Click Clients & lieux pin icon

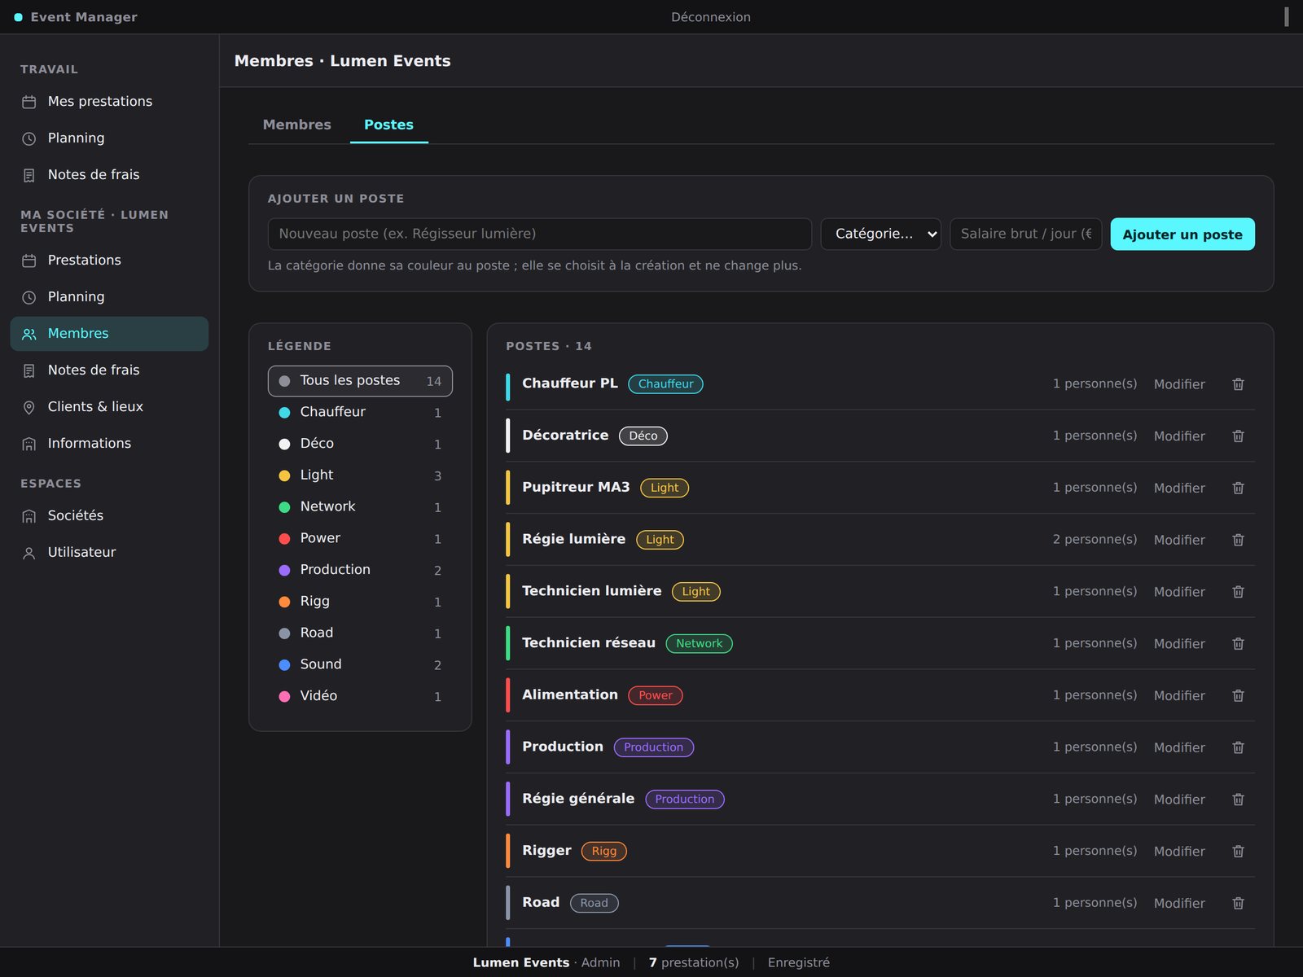pos(29,407)
